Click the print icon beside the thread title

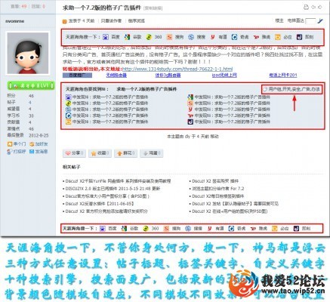click(x=306, y=7)
